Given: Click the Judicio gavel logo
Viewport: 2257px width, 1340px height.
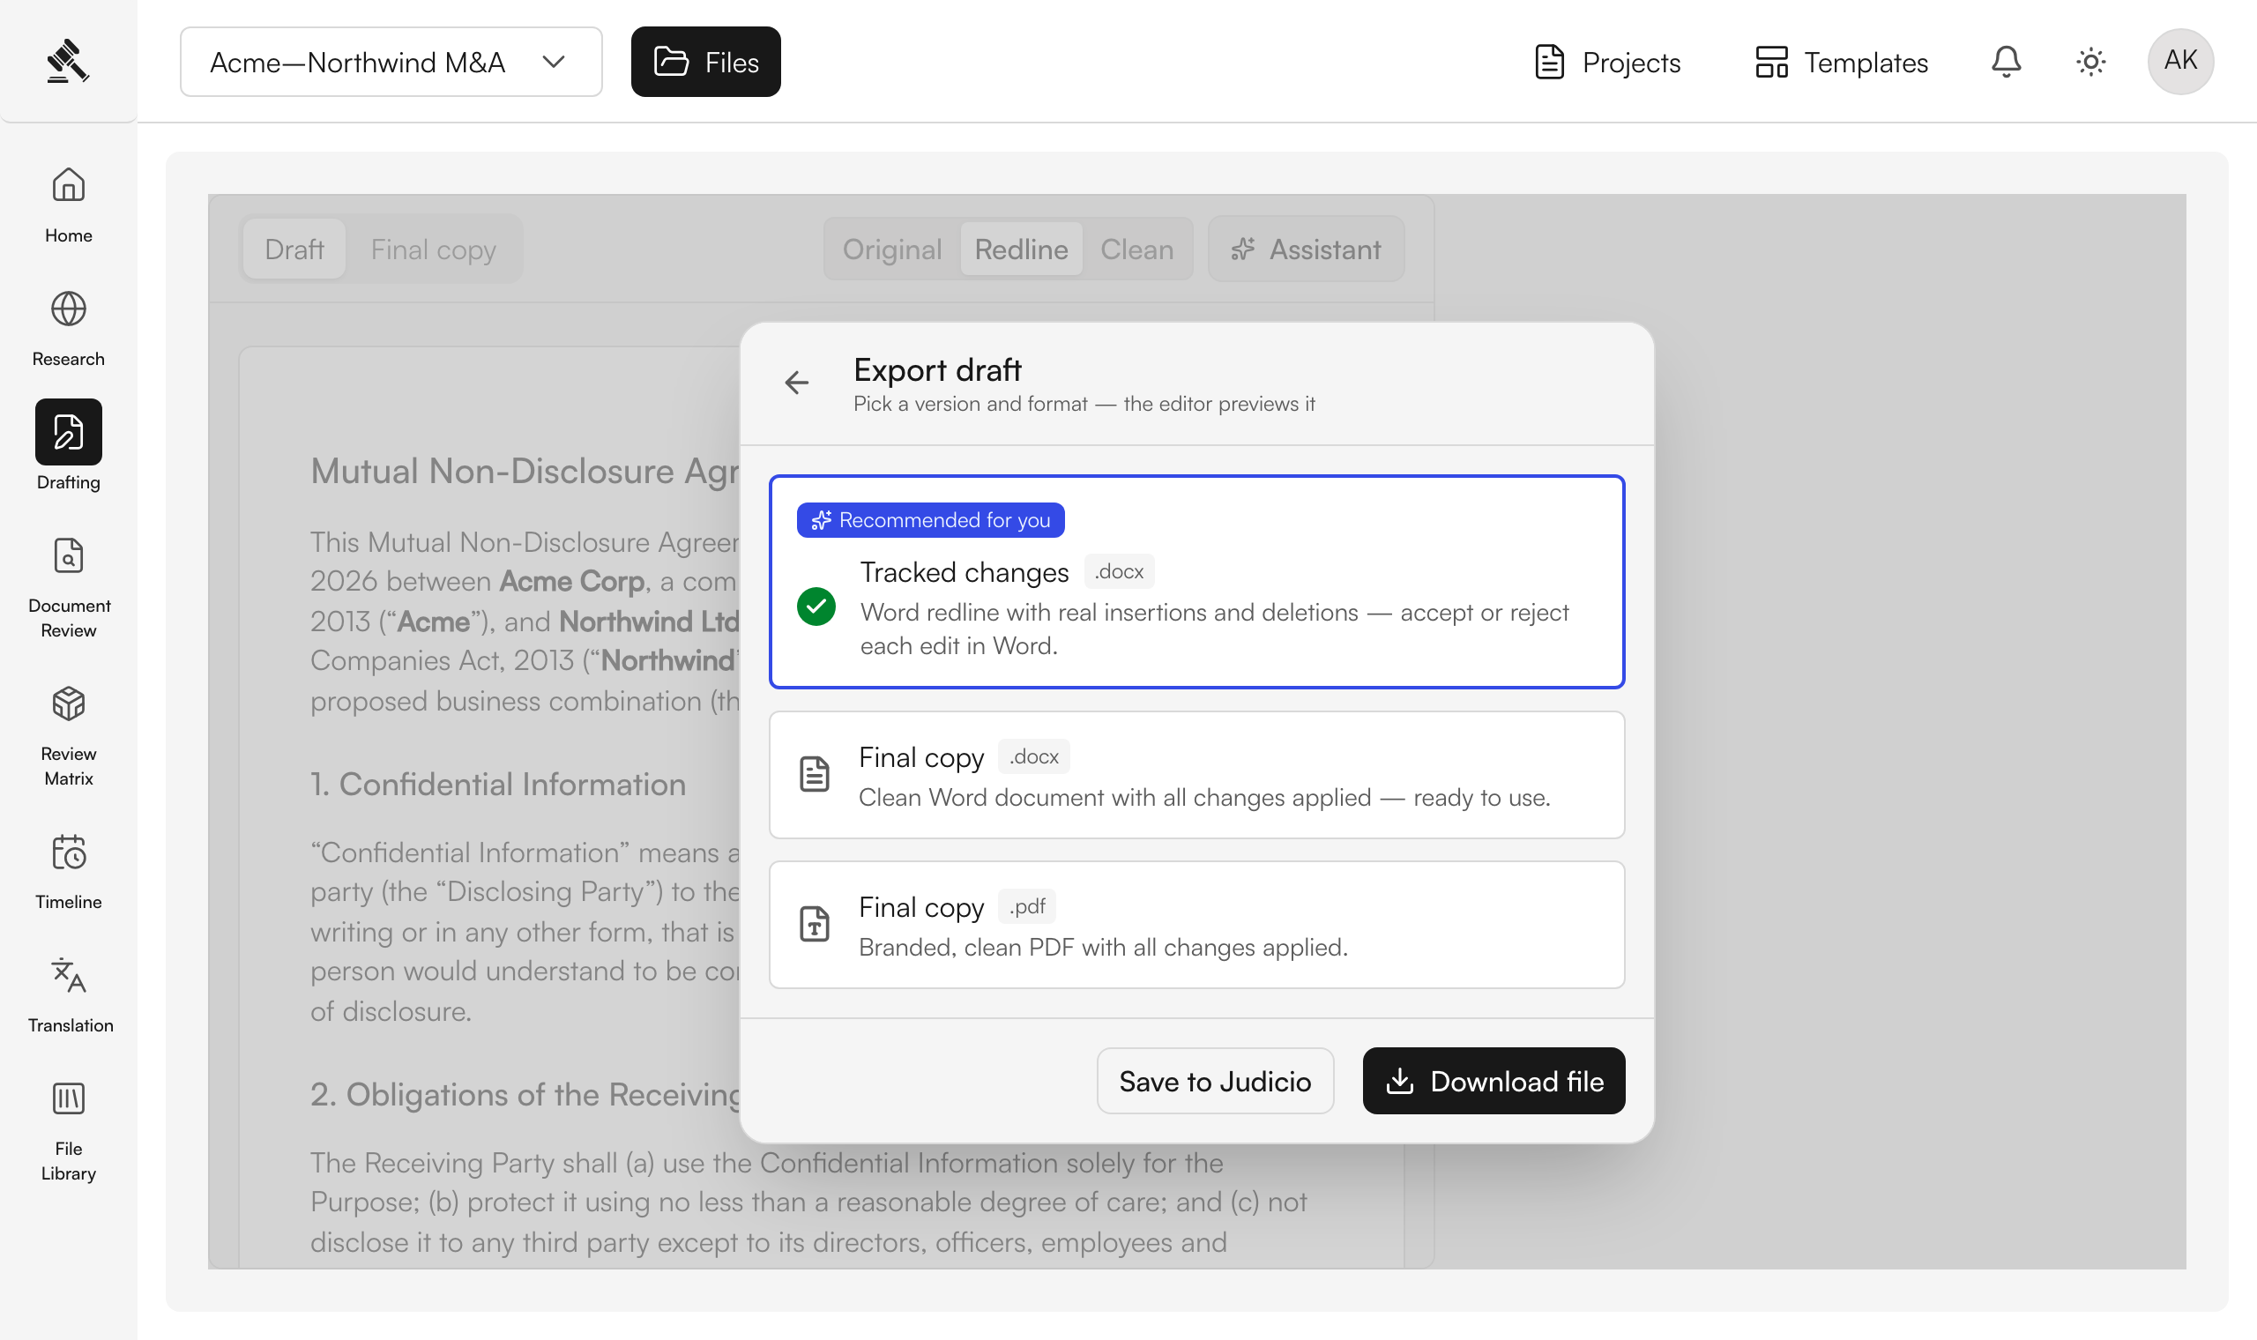Looking at the screenshot, I should click(69, 62).
